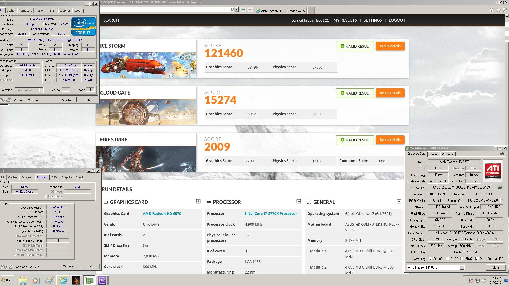The width and height of the screenshot is (509, 286).
Task: Open the Mainboard tab in top CPU-Z
Action: pos(25,11)
